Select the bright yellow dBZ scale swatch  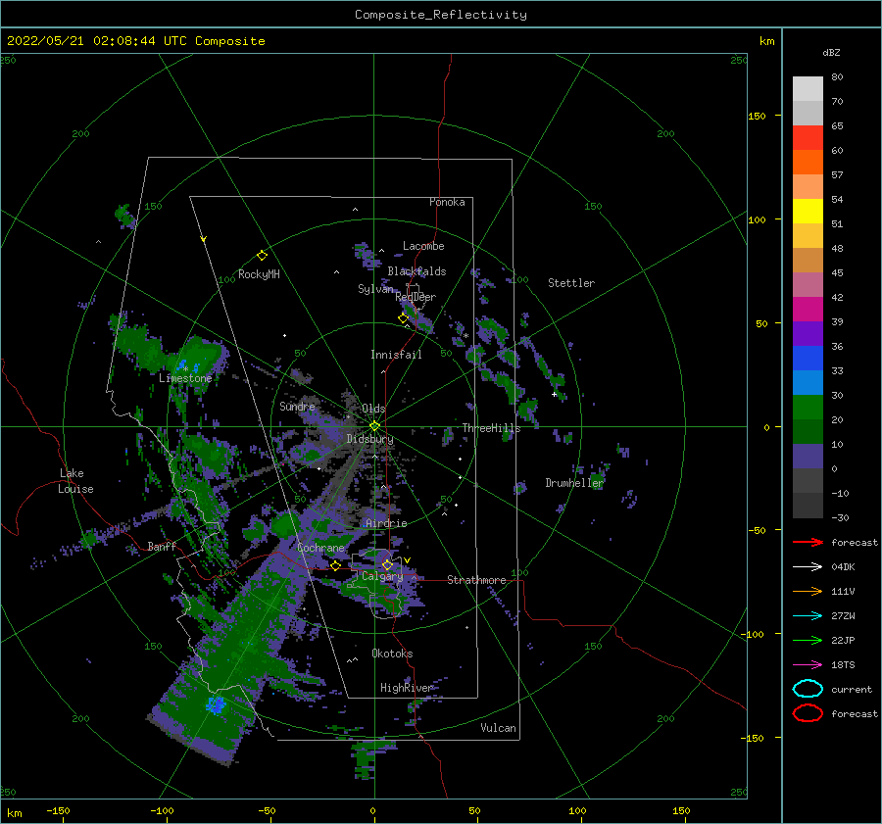click(x=808, y=211)
